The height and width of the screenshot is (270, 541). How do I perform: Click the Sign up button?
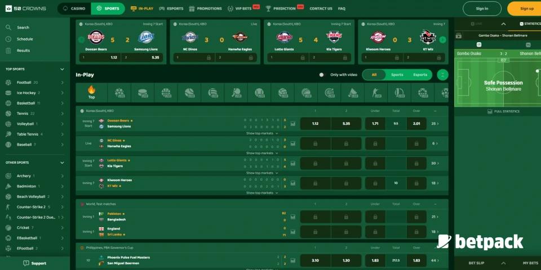click(x=526, y=8)
